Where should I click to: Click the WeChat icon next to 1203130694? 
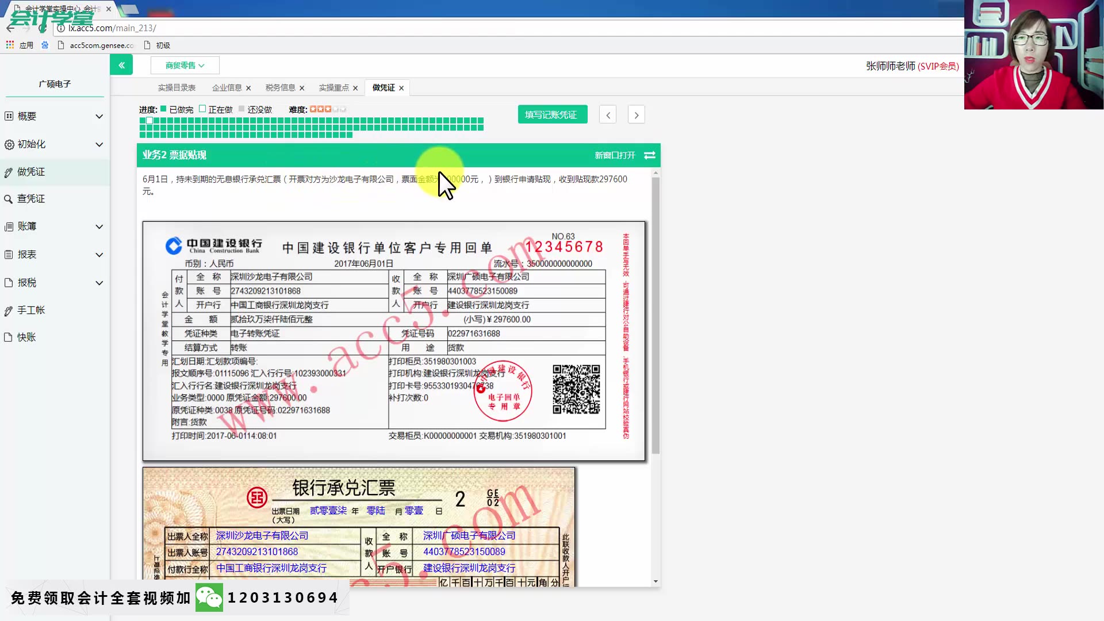210,597
